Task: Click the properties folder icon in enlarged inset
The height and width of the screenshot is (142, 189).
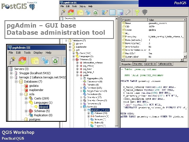Action: pyautogui.click(x=35, y=61)
